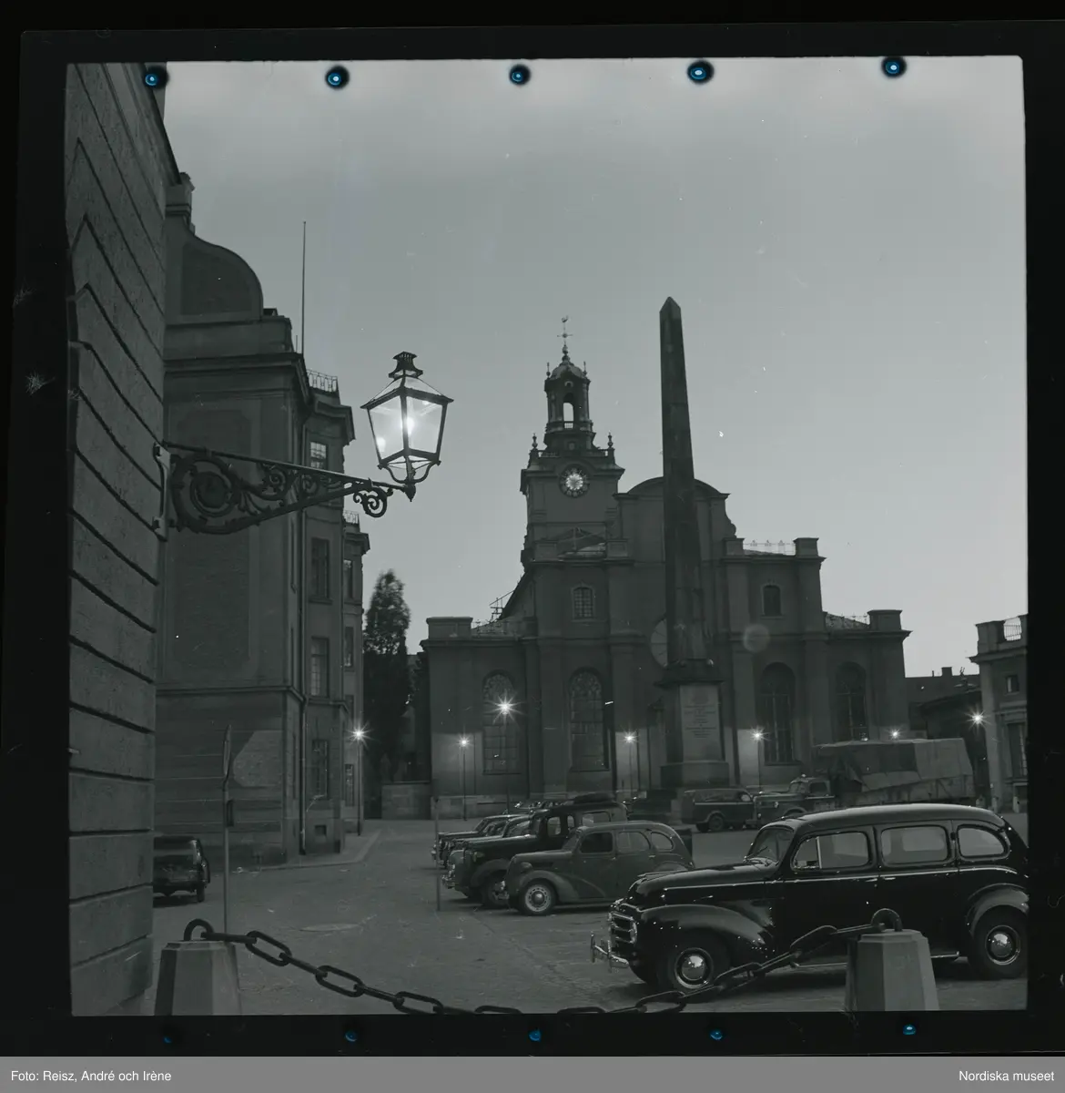1065x1093 pixels.
Task: Click the arched church window left of obelisk
Action: click(588, 720)
